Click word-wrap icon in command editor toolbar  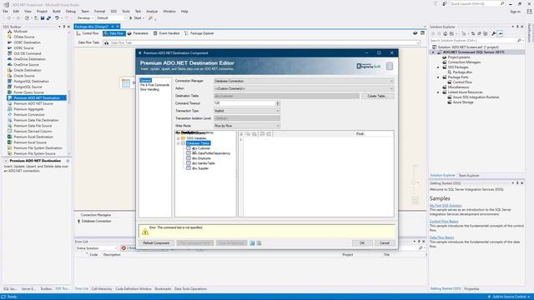tap(262, 134)
